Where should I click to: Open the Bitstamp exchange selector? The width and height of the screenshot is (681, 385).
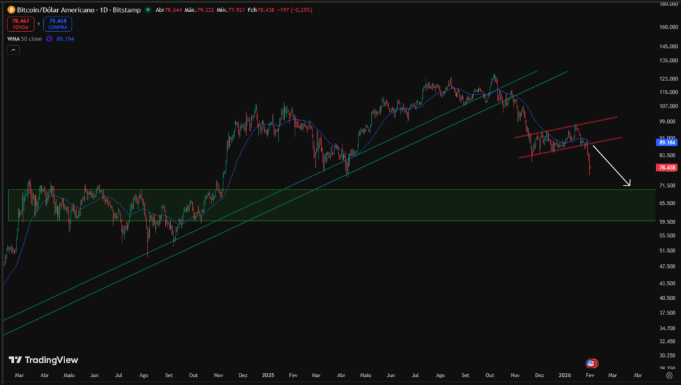(128, 9)
